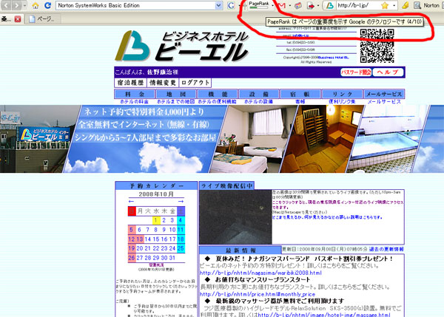Open the nagasima/waribiki2008.html link
Viewport: 444px width, 317px height.
tap(260, 273)
